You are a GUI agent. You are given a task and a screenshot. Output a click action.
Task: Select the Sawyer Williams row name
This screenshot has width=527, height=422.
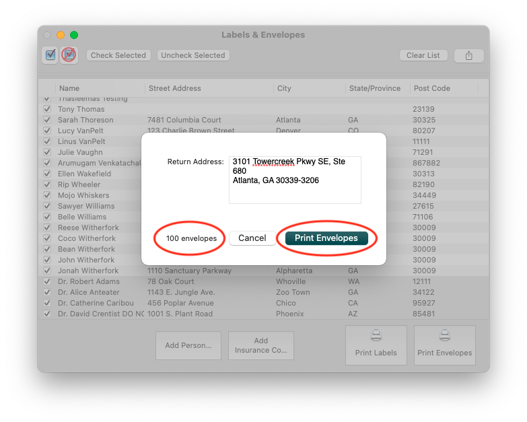[86, 206]
